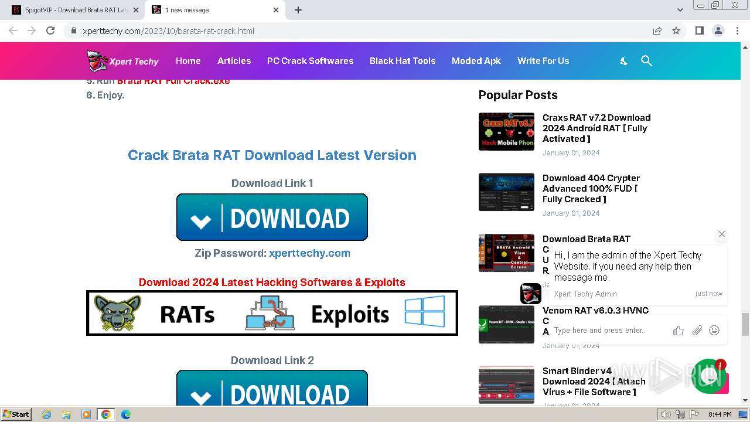The width and height of the screenshot is (750, 422).
Task: Toggle dark mode with the moon icon
Action: tap(623, 61)
